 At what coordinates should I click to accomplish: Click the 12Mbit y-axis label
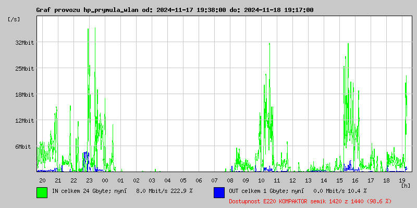click(24, 121)
